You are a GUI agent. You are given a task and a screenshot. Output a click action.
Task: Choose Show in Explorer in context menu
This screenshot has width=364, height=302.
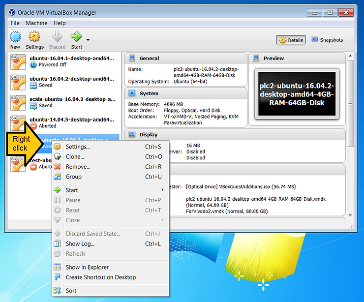click(110, 267)
